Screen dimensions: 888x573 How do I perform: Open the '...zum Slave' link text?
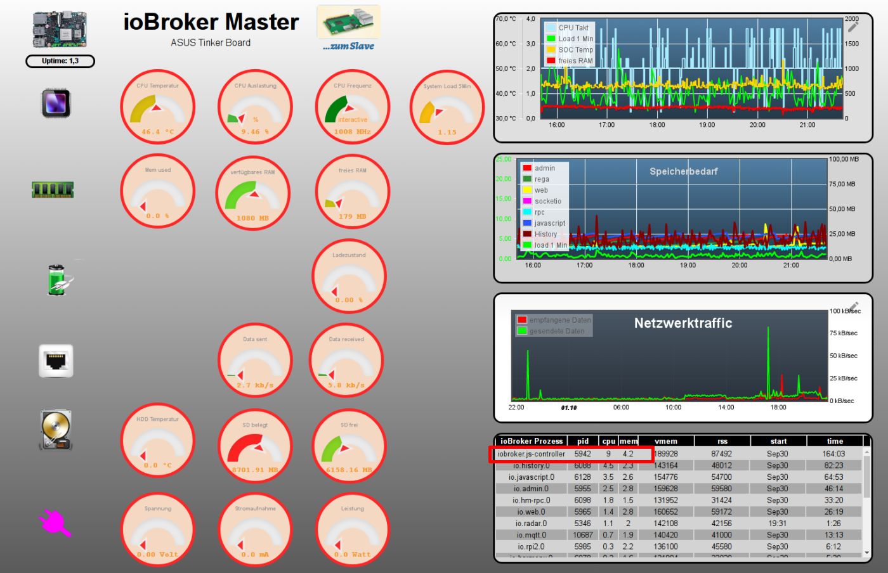[x=348, y=46]
